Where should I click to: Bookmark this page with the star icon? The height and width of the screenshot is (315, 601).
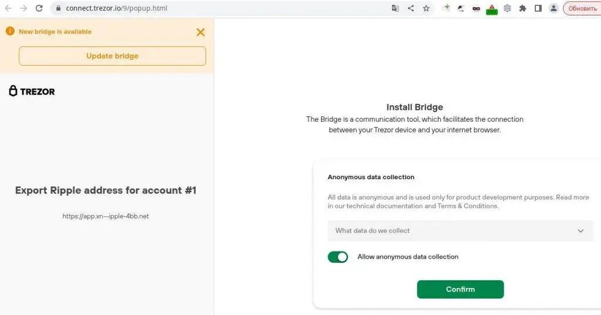pyautogui.click(x=427, y=8)
